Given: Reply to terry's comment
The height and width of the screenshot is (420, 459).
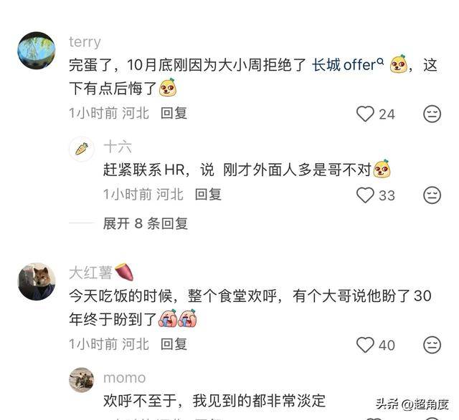Looking at the screenshot, I should 174,113.
